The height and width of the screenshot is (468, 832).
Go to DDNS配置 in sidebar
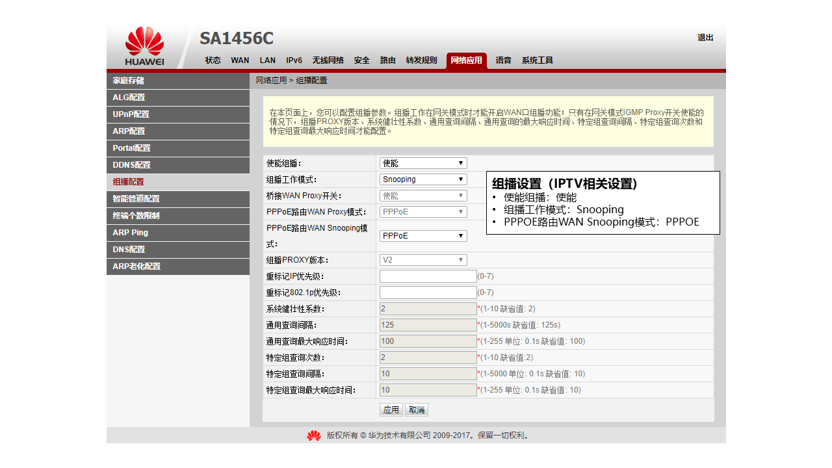177,165
